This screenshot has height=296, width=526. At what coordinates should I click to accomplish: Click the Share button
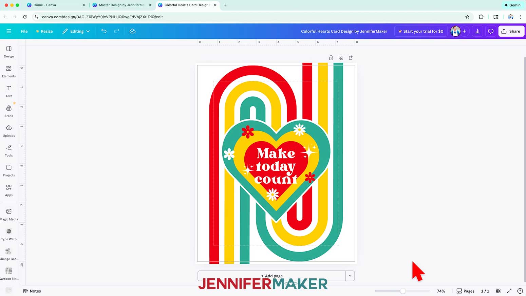pos(511,31)
